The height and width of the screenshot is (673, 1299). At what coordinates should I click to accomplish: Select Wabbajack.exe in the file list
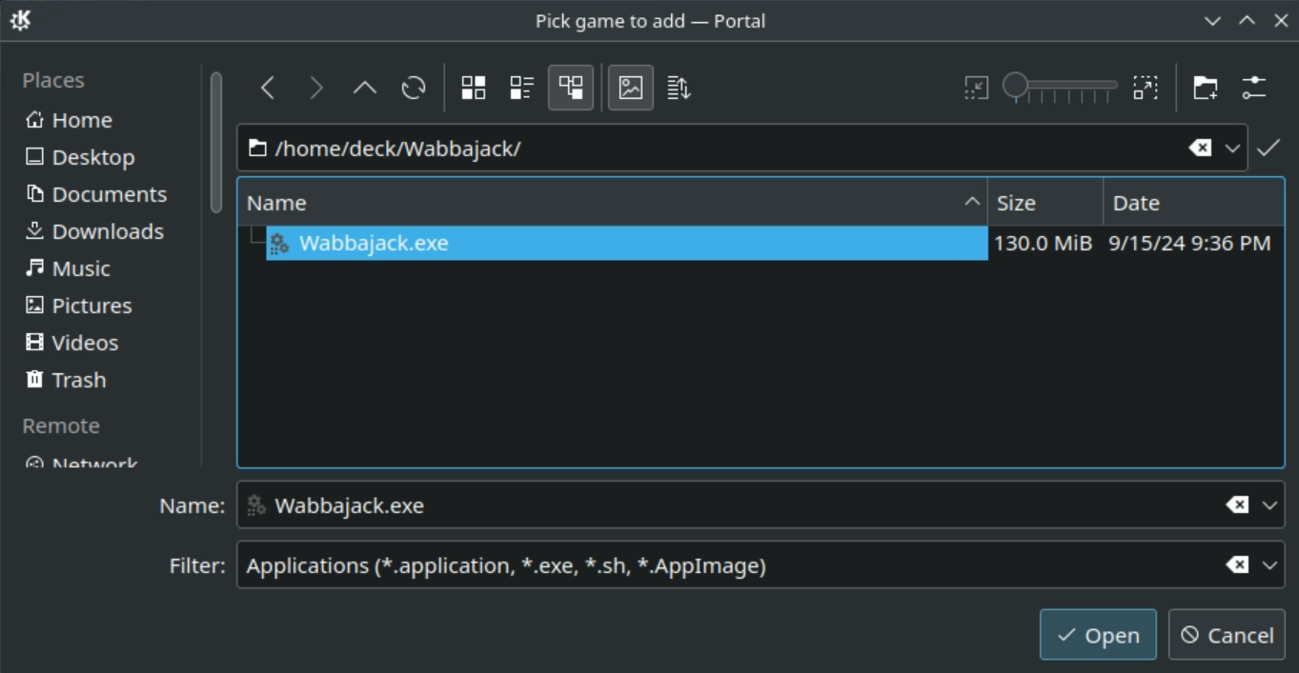(x=626, y=243)
